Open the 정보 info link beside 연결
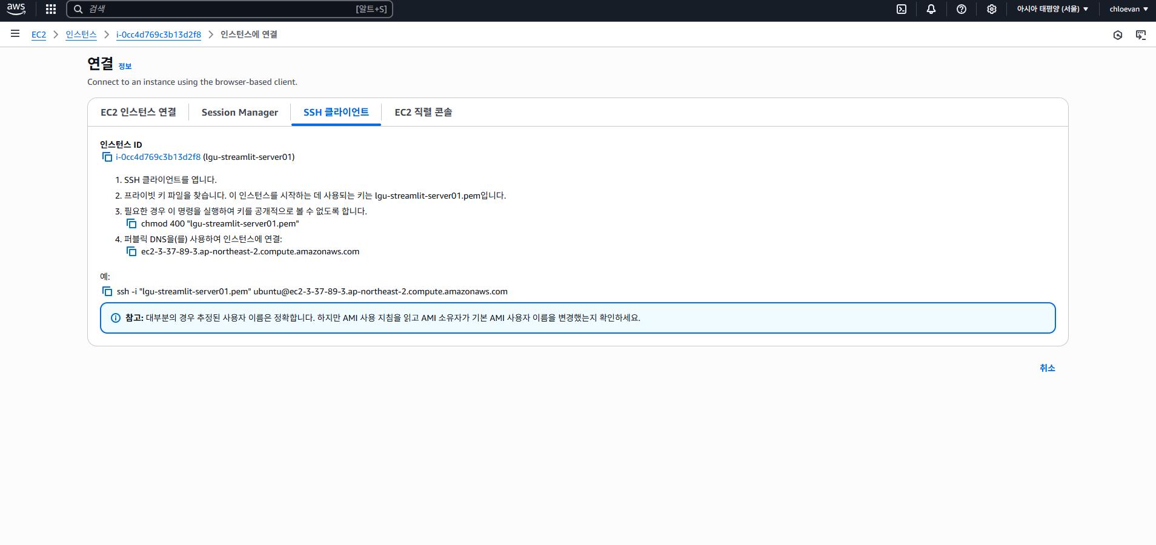The width and height of the screenshot is (1156, 545). point(125,66)
